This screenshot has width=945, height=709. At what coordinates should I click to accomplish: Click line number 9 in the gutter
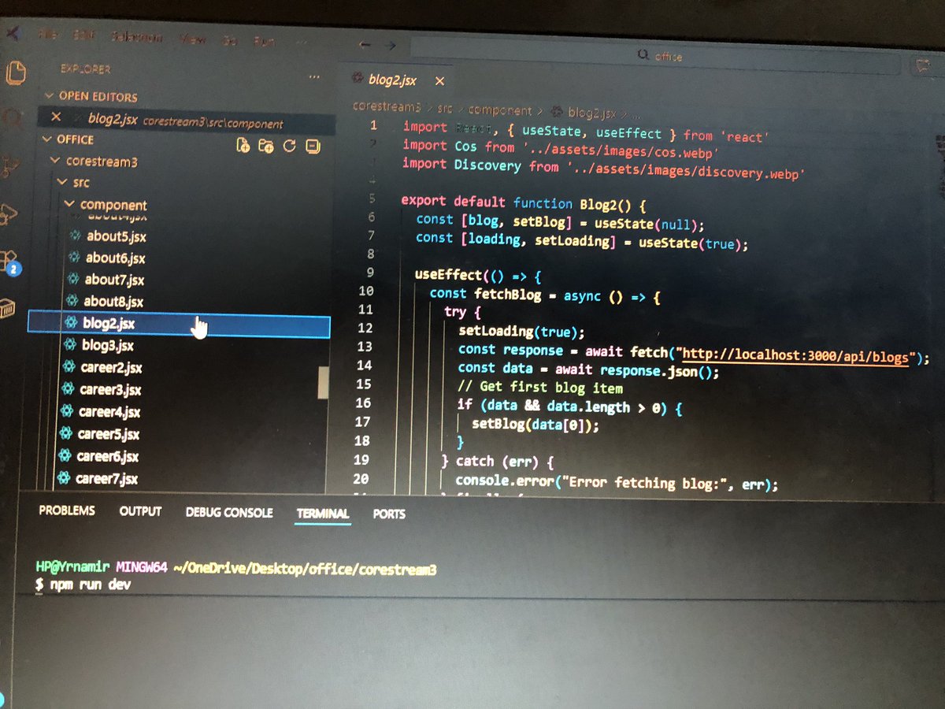tap(369, 273)
